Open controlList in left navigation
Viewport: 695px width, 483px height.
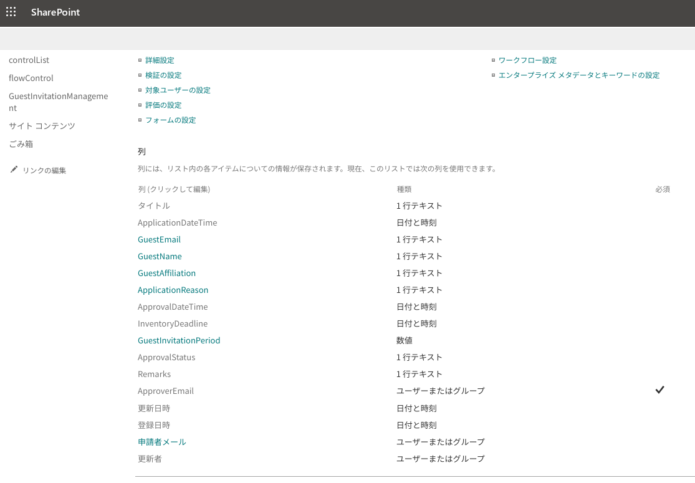pyautogui.click(x=29, y=60)
